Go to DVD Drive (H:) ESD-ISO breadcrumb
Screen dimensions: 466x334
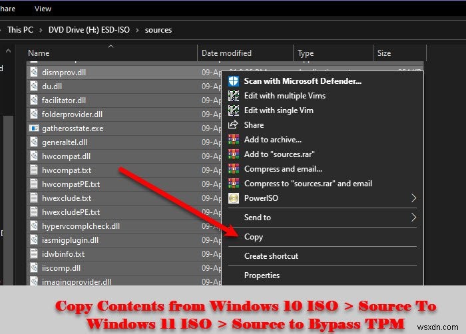click(89, 30)
